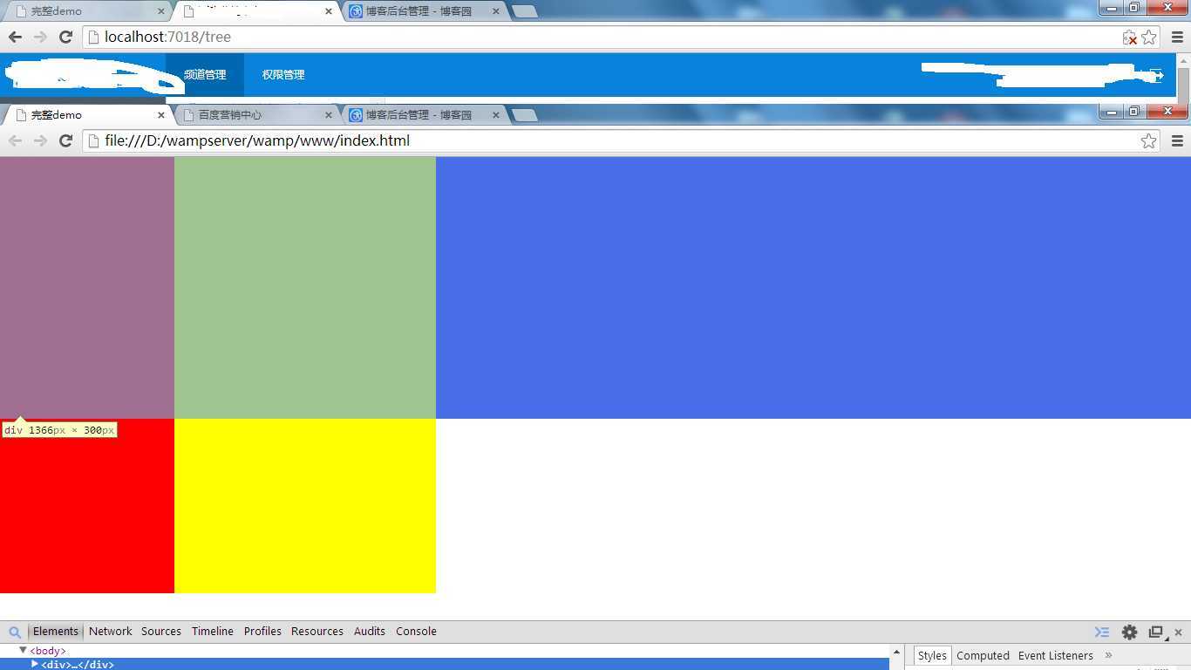This screenshot has width=1191, height=670.
Task: Open Chrome menu in index.html window
Action: click(x=1177, y=140)
